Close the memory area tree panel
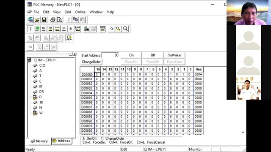This screenshot has width=271, height=152. pos(75,54)
